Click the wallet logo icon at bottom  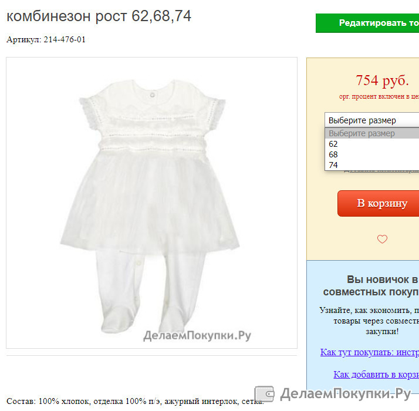[x=264, y=394]
